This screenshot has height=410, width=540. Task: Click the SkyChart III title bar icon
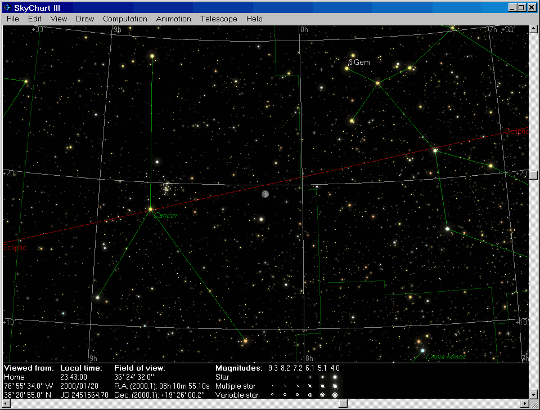(7, 8)
